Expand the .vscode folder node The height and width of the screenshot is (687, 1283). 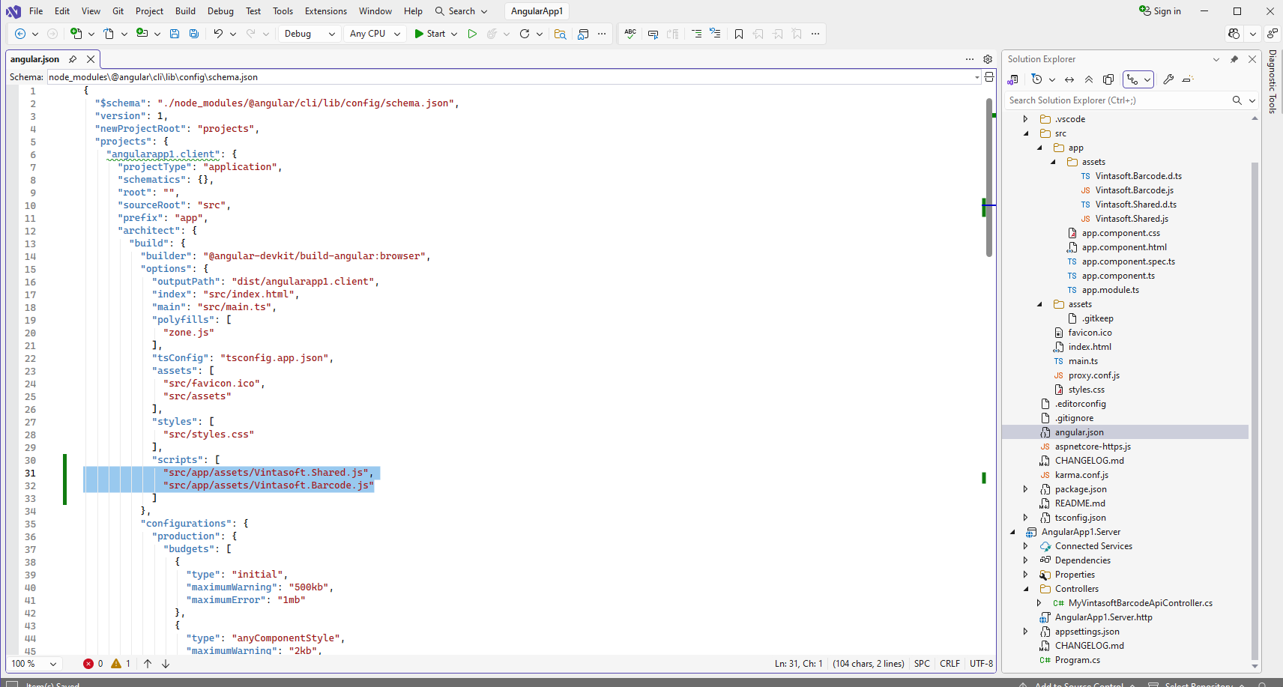point(1026,119)
